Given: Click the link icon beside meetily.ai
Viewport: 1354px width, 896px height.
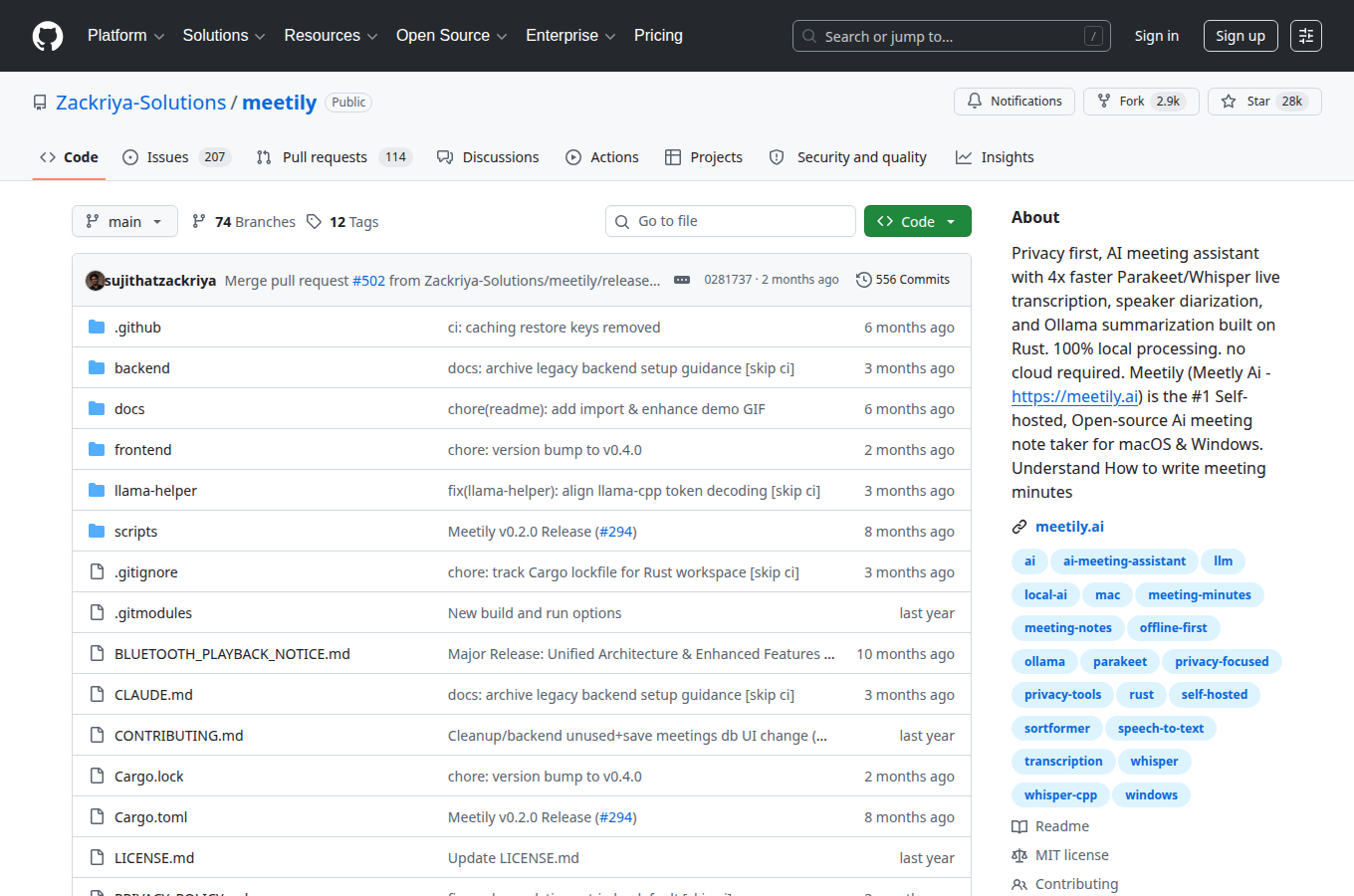Looking at the screenshot, I should (1019, 527).
